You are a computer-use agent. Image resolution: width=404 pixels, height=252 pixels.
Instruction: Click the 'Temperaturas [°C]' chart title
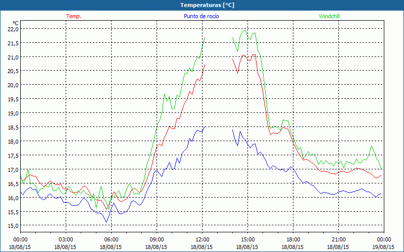[x=207, y=5]
